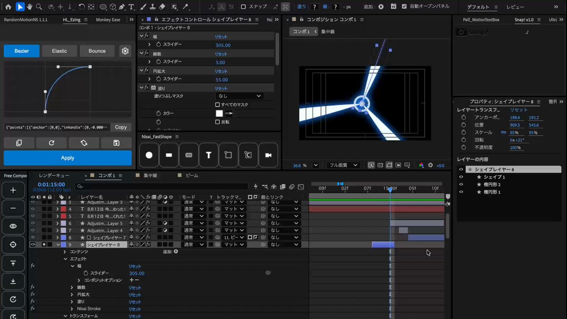Expand Nisai Stroke effect in timeline

[x=72, y=309]
